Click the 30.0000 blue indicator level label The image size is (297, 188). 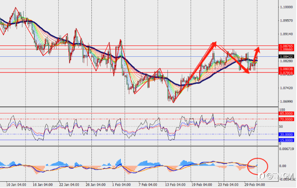click(x=286, y=134)
